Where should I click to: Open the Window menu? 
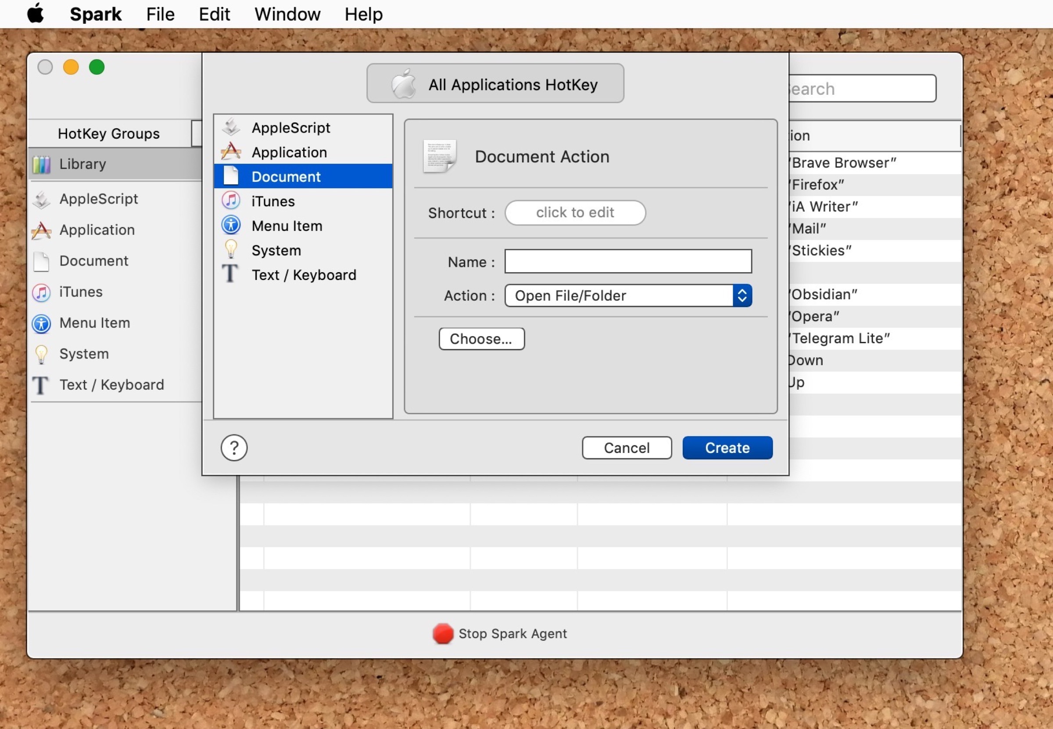click(x=287, y=14)
